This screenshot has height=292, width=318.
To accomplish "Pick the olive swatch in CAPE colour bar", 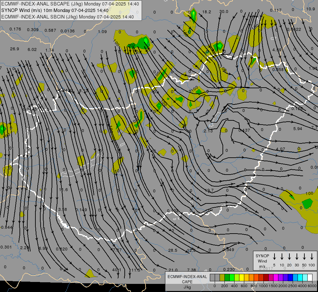I will pos(222,277).
